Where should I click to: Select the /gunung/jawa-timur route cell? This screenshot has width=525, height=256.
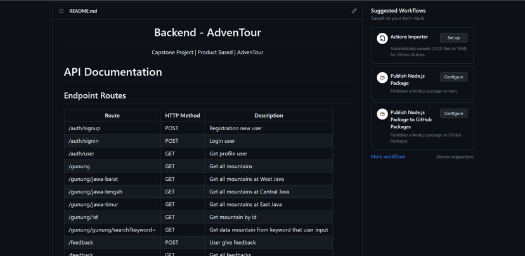(x=112, y=204)
